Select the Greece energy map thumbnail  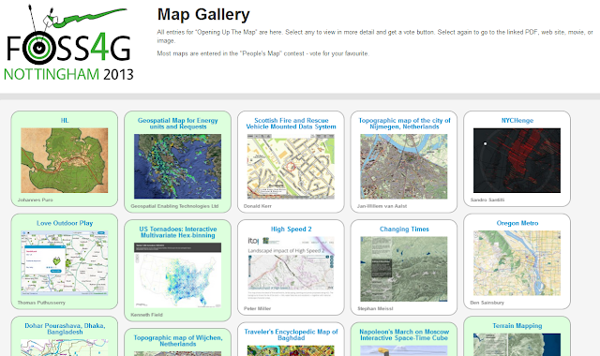(177, 167)
